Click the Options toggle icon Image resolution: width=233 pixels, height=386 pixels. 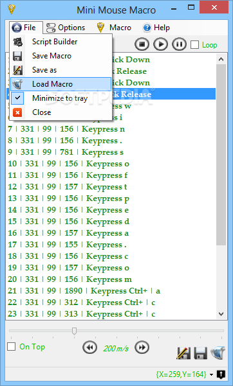point(51,28)
